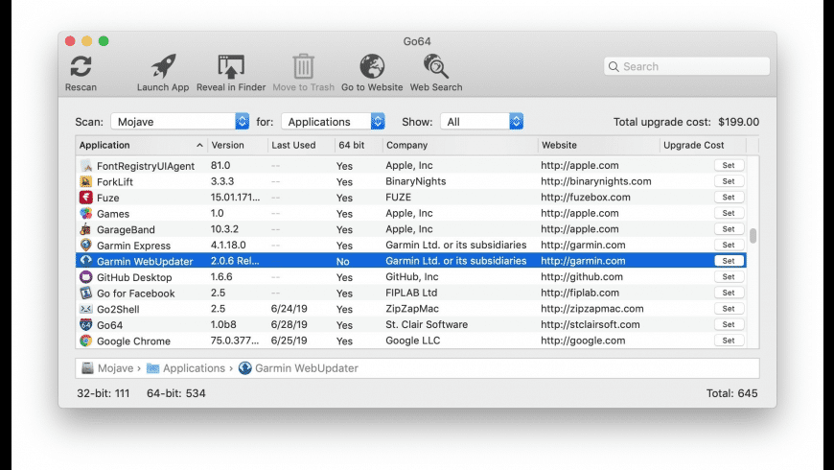
Task: Click the application list scrollbar thumb
Action: point(753,236)
